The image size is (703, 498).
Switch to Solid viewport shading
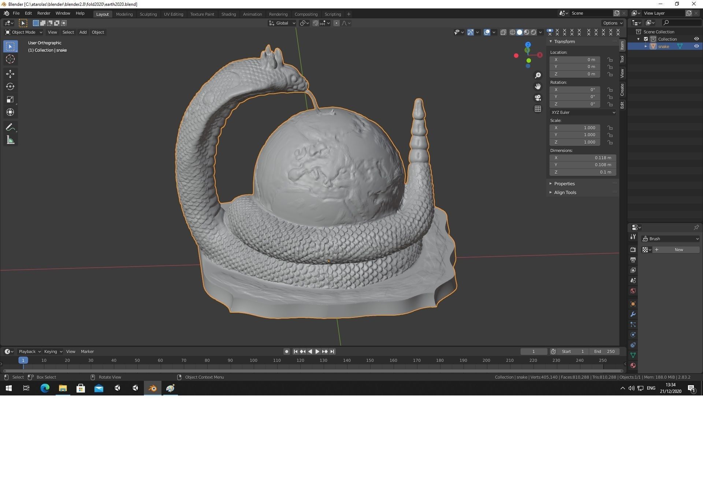click(x=520, y=33)
